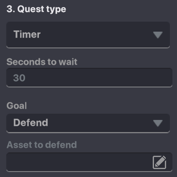The height and width of the screenshot is (177, 177).
Task: Focus the Seconds to wait input field
Action: coord(89,77)
